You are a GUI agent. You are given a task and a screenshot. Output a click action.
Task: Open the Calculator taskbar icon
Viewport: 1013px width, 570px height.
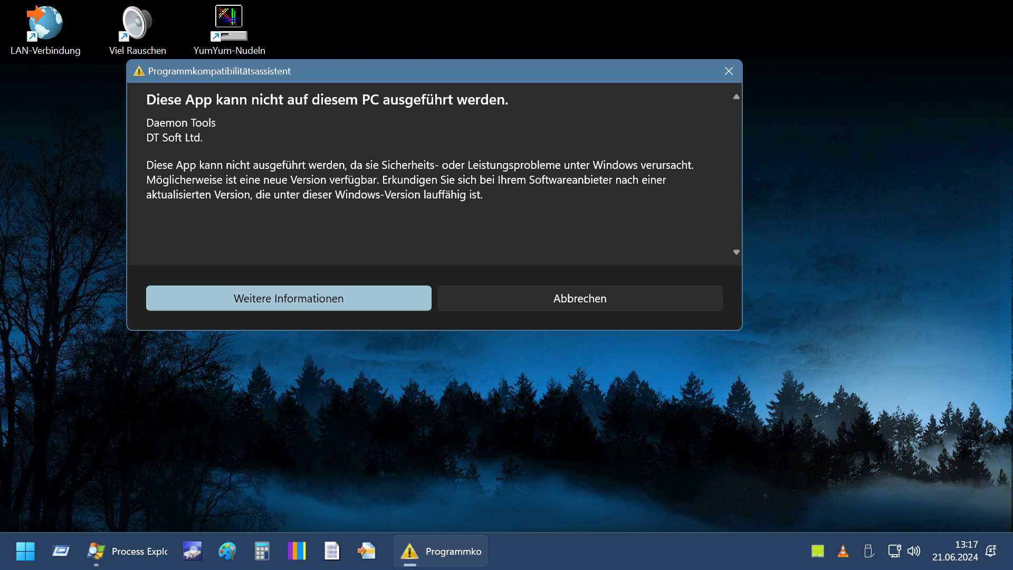[x=262, y=551]
